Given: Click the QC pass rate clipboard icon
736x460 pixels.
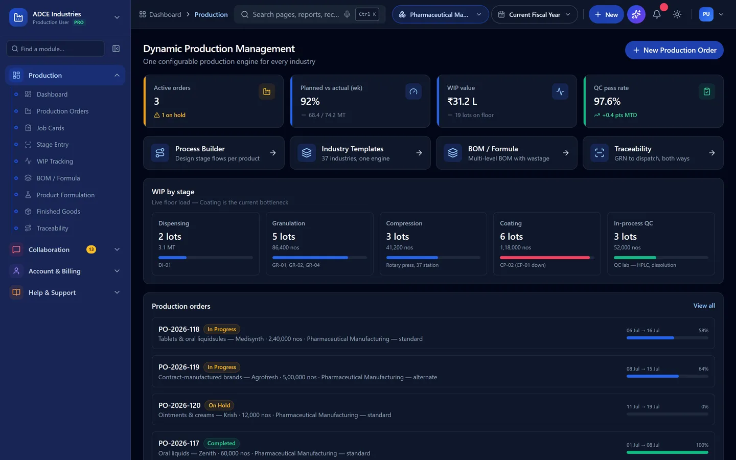Looking at the screenshot, I should [707, 91].
